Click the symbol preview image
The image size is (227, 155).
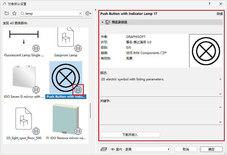coord(206,51)
